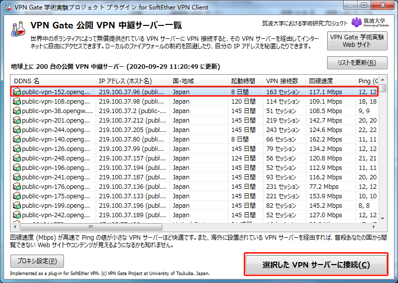Sort by VPN 接続数 column header
The height and width of the screenshot is (283, 398).
tap(285, 81)
